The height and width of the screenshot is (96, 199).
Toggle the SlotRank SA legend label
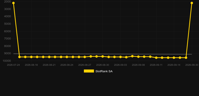click(x=104, y=71)
